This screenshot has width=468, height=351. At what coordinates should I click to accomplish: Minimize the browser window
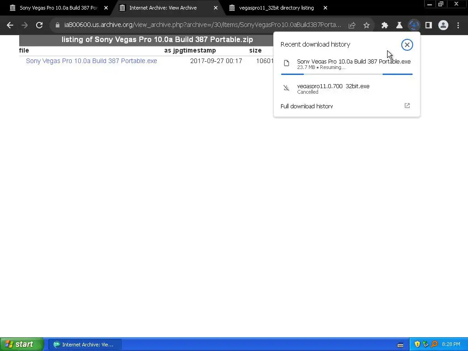[x=430, y=4]
